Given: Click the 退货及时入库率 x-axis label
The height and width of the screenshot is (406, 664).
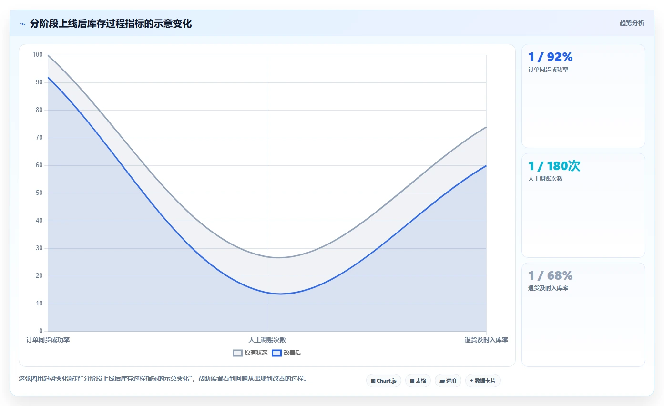Looking at the screenshot, I should tap(486, 340).
